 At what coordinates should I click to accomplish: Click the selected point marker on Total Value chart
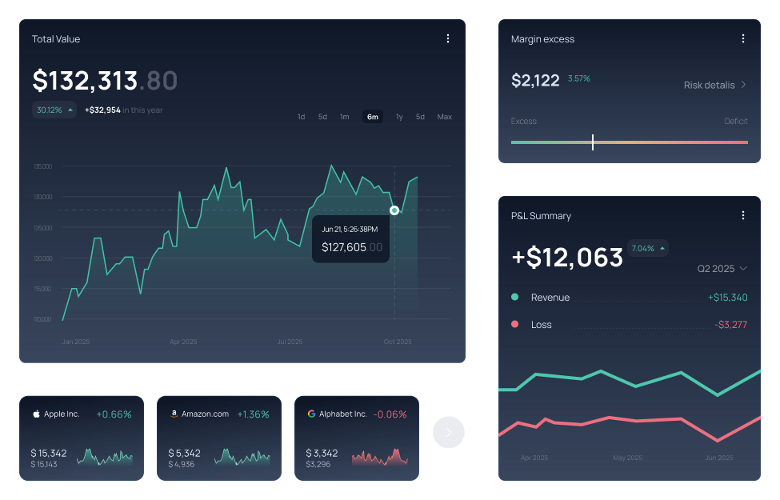394,210
